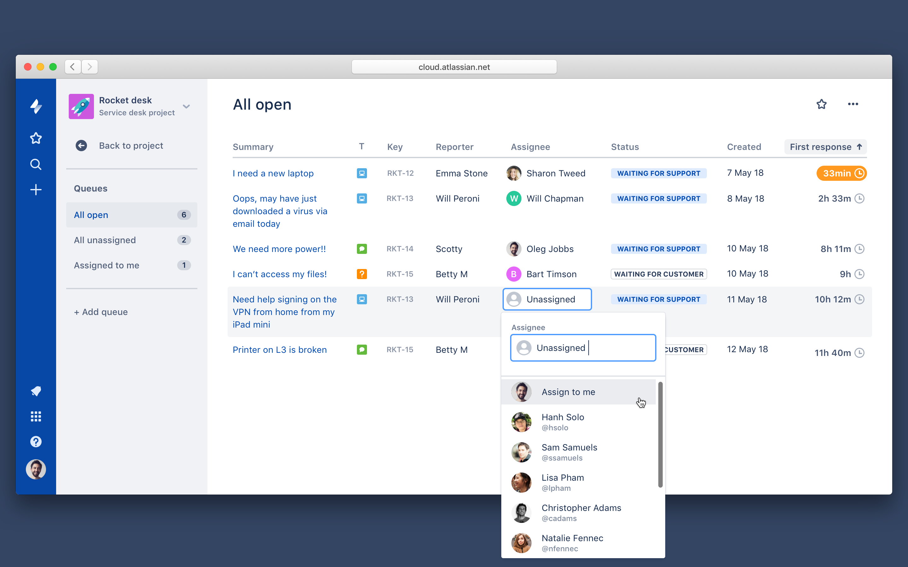Viewport: 908px width, 567px height.
Task: Click the assignee list scrollbar
Action: [660, 435]
